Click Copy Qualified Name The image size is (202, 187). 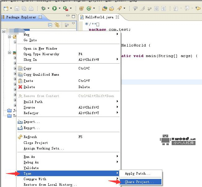coord(68,74)
